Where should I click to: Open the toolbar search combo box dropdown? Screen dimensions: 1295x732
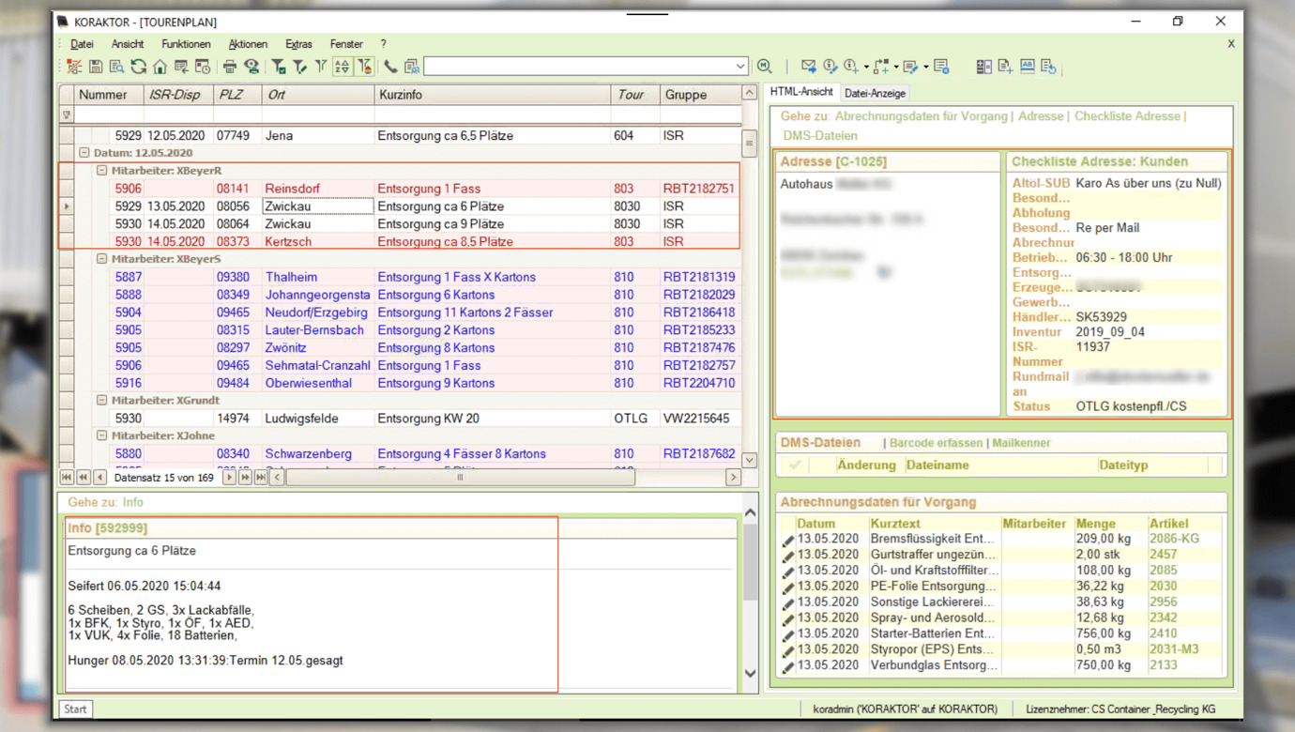(739, 67)
